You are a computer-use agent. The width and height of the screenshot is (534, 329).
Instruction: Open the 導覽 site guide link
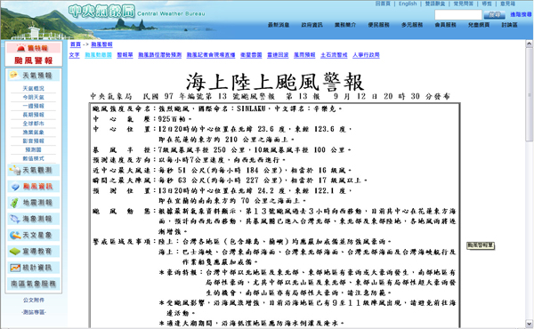(x=487, y=4)
